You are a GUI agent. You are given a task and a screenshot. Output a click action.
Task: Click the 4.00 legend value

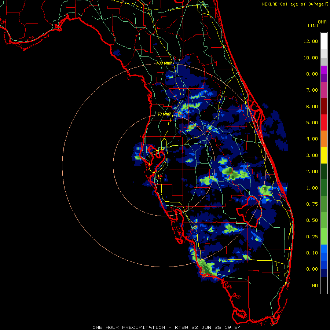click(x=312, y=139)
